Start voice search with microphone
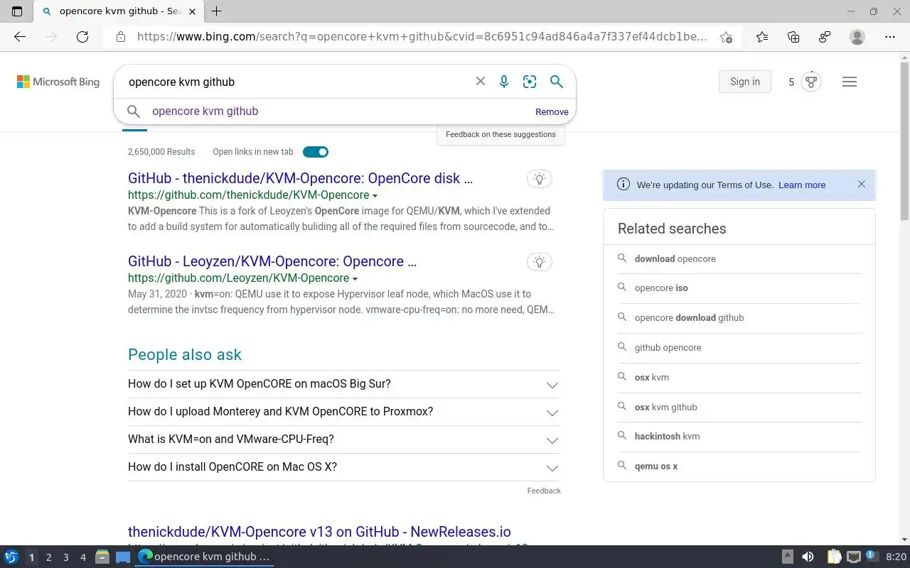This screenshot has width=910, height=568. [504, 82]
